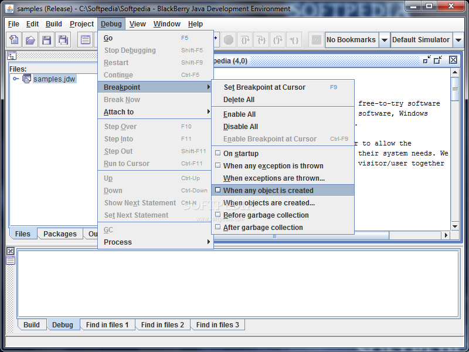This screenshot has width=469, height=352.
Task: Open the Edit menu
Action: (32, 24)
